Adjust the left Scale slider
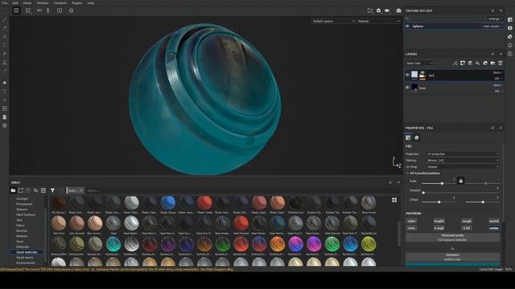515x289 pixels. (x=439, y=184)
